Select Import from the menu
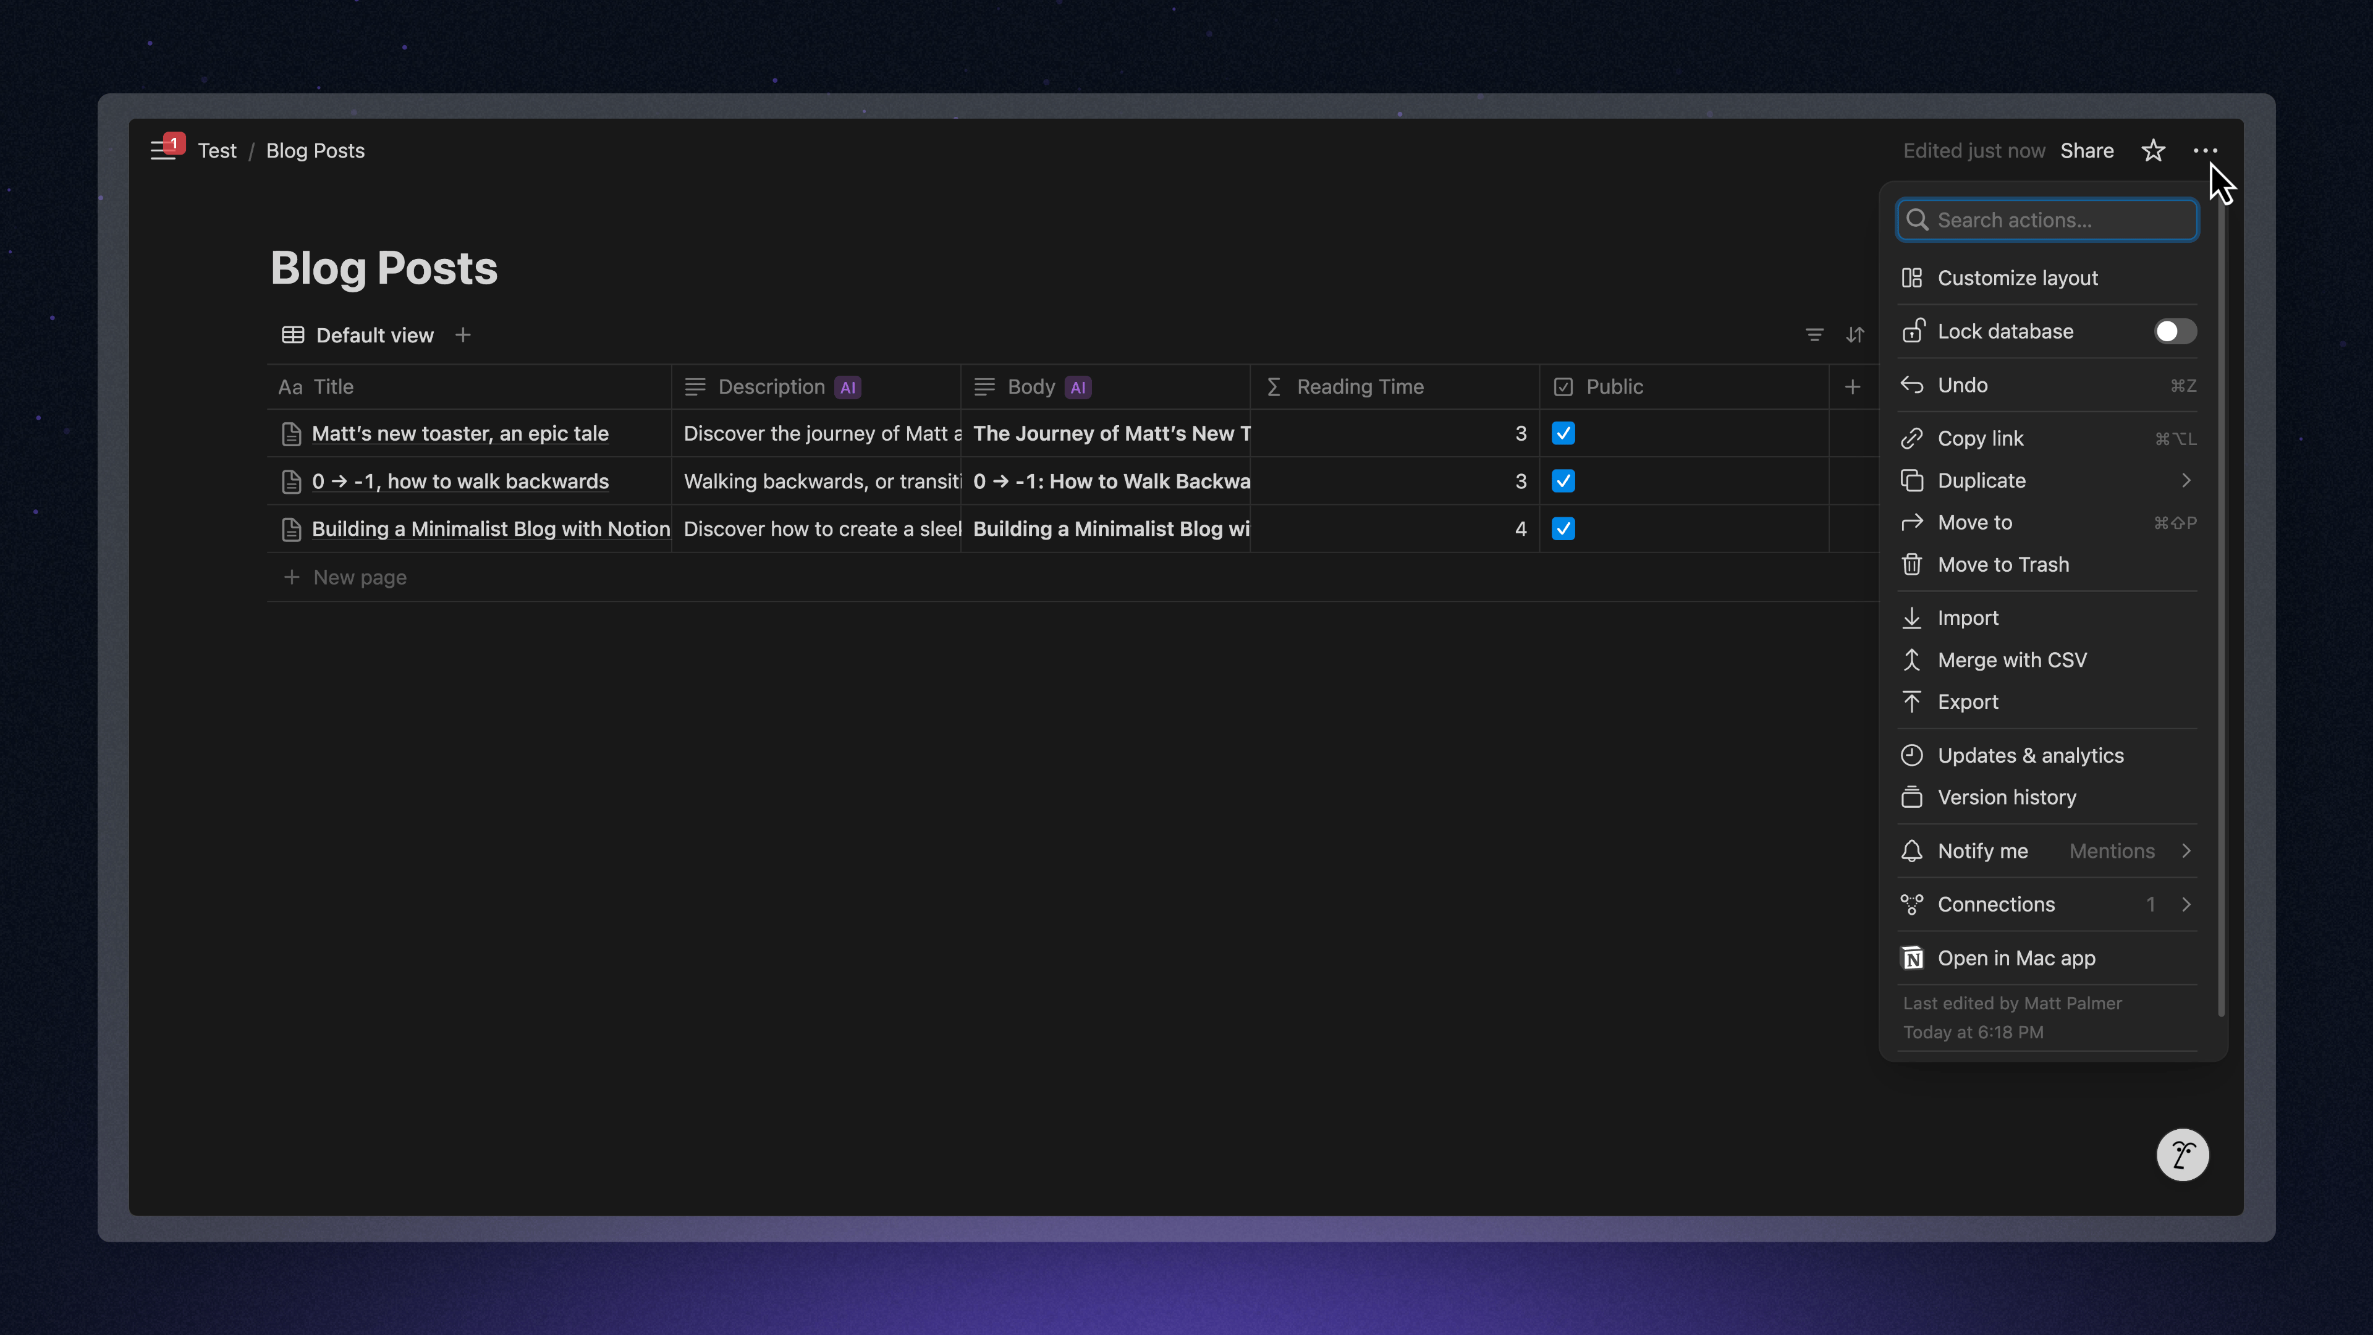The width and height of the screenshot is (2373, 1335). [x=2047, y=617]
